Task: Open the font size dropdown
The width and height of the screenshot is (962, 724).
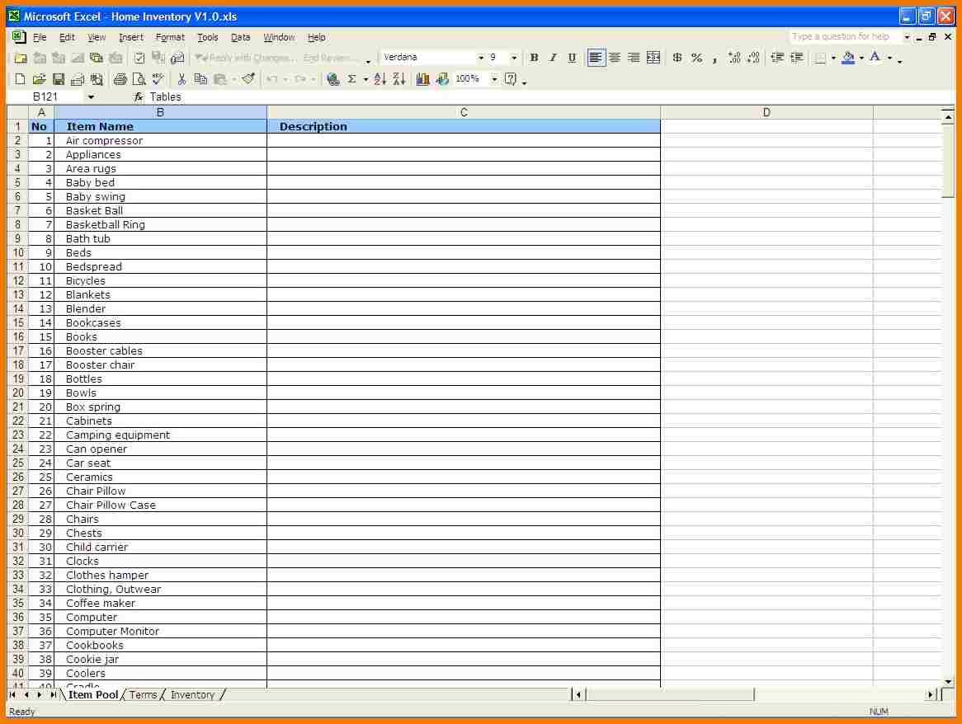Action: point(514,58)
